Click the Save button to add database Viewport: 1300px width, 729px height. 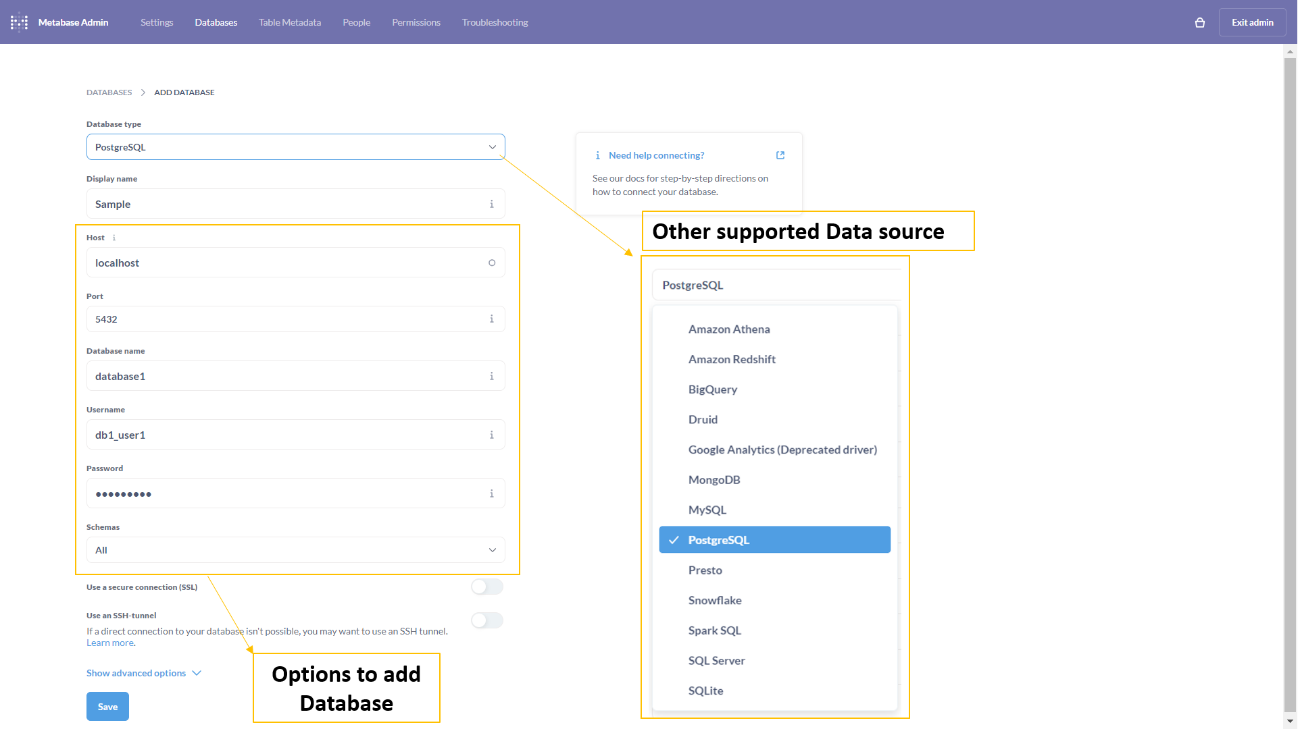(106, 706)
